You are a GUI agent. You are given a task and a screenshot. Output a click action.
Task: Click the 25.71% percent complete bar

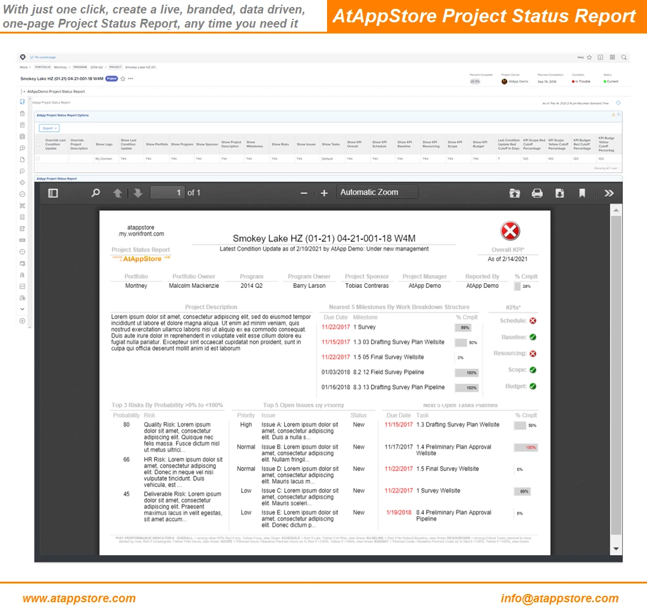(475, 82)
